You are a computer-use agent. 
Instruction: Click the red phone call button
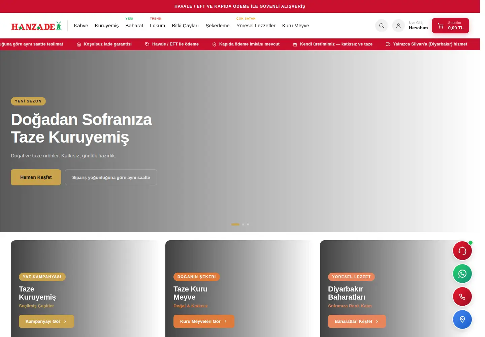click(x=462, y=297)
